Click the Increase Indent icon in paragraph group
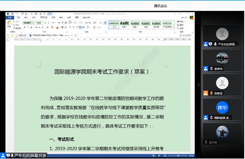The image size is (245, 159). pyautogui.click(x=90, y=23)
